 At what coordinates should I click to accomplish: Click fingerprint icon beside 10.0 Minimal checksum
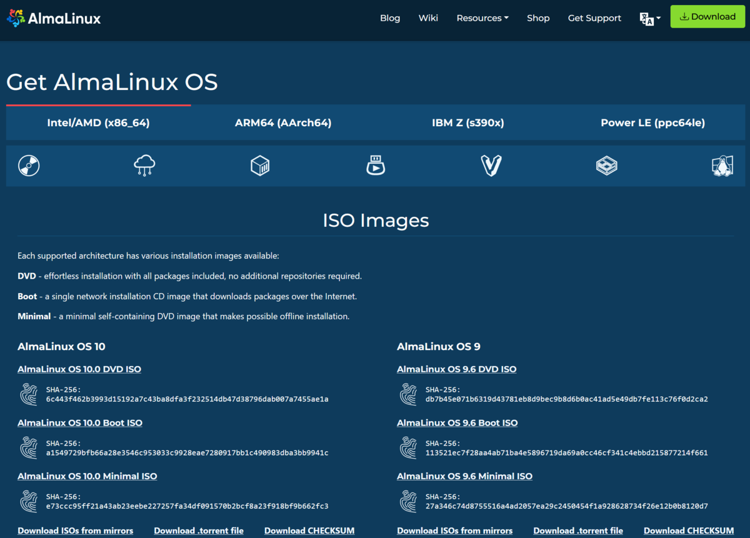tap(29, 501)
